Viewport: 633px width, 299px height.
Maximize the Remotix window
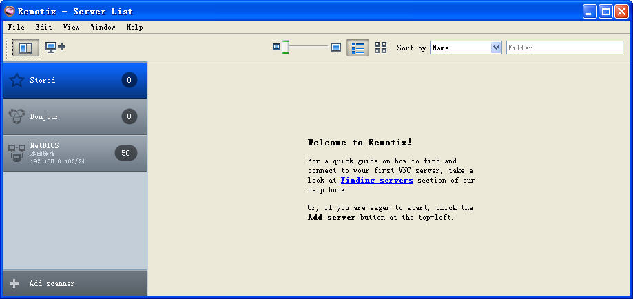pos(605,12)
